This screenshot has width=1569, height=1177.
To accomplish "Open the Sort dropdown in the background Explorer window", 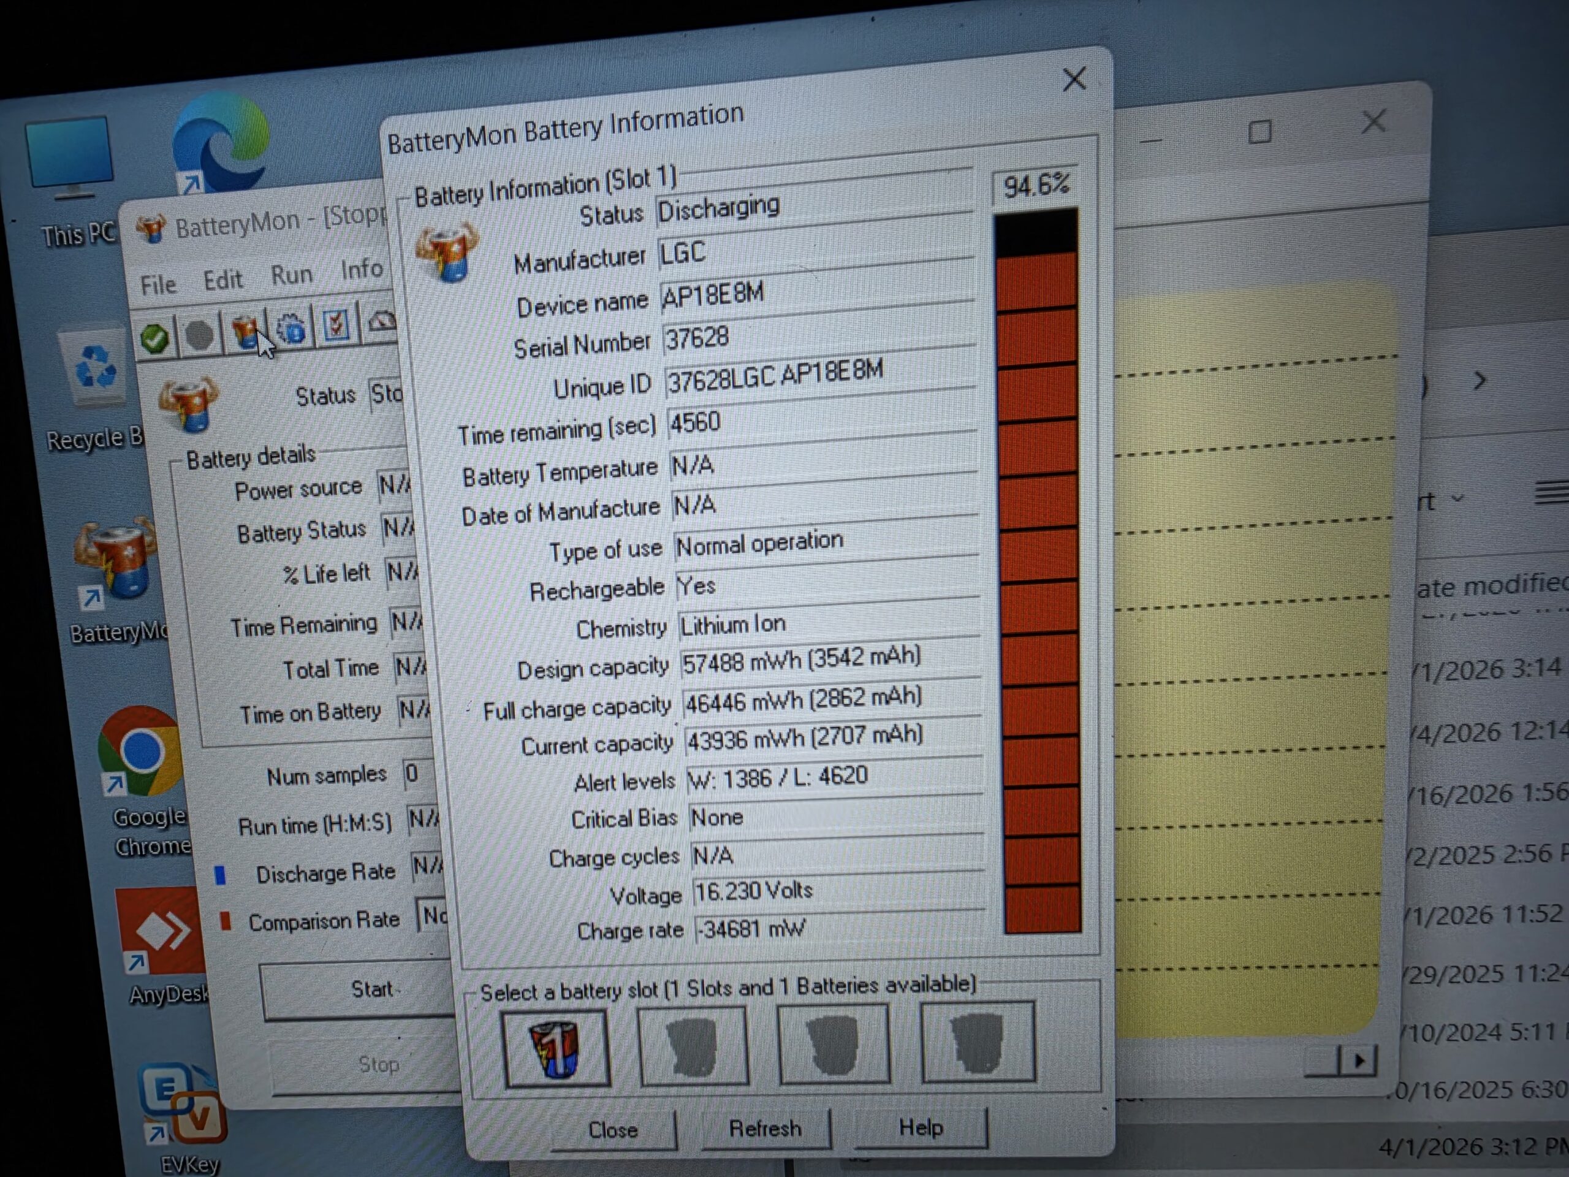I will click(x=1438, y=500).
